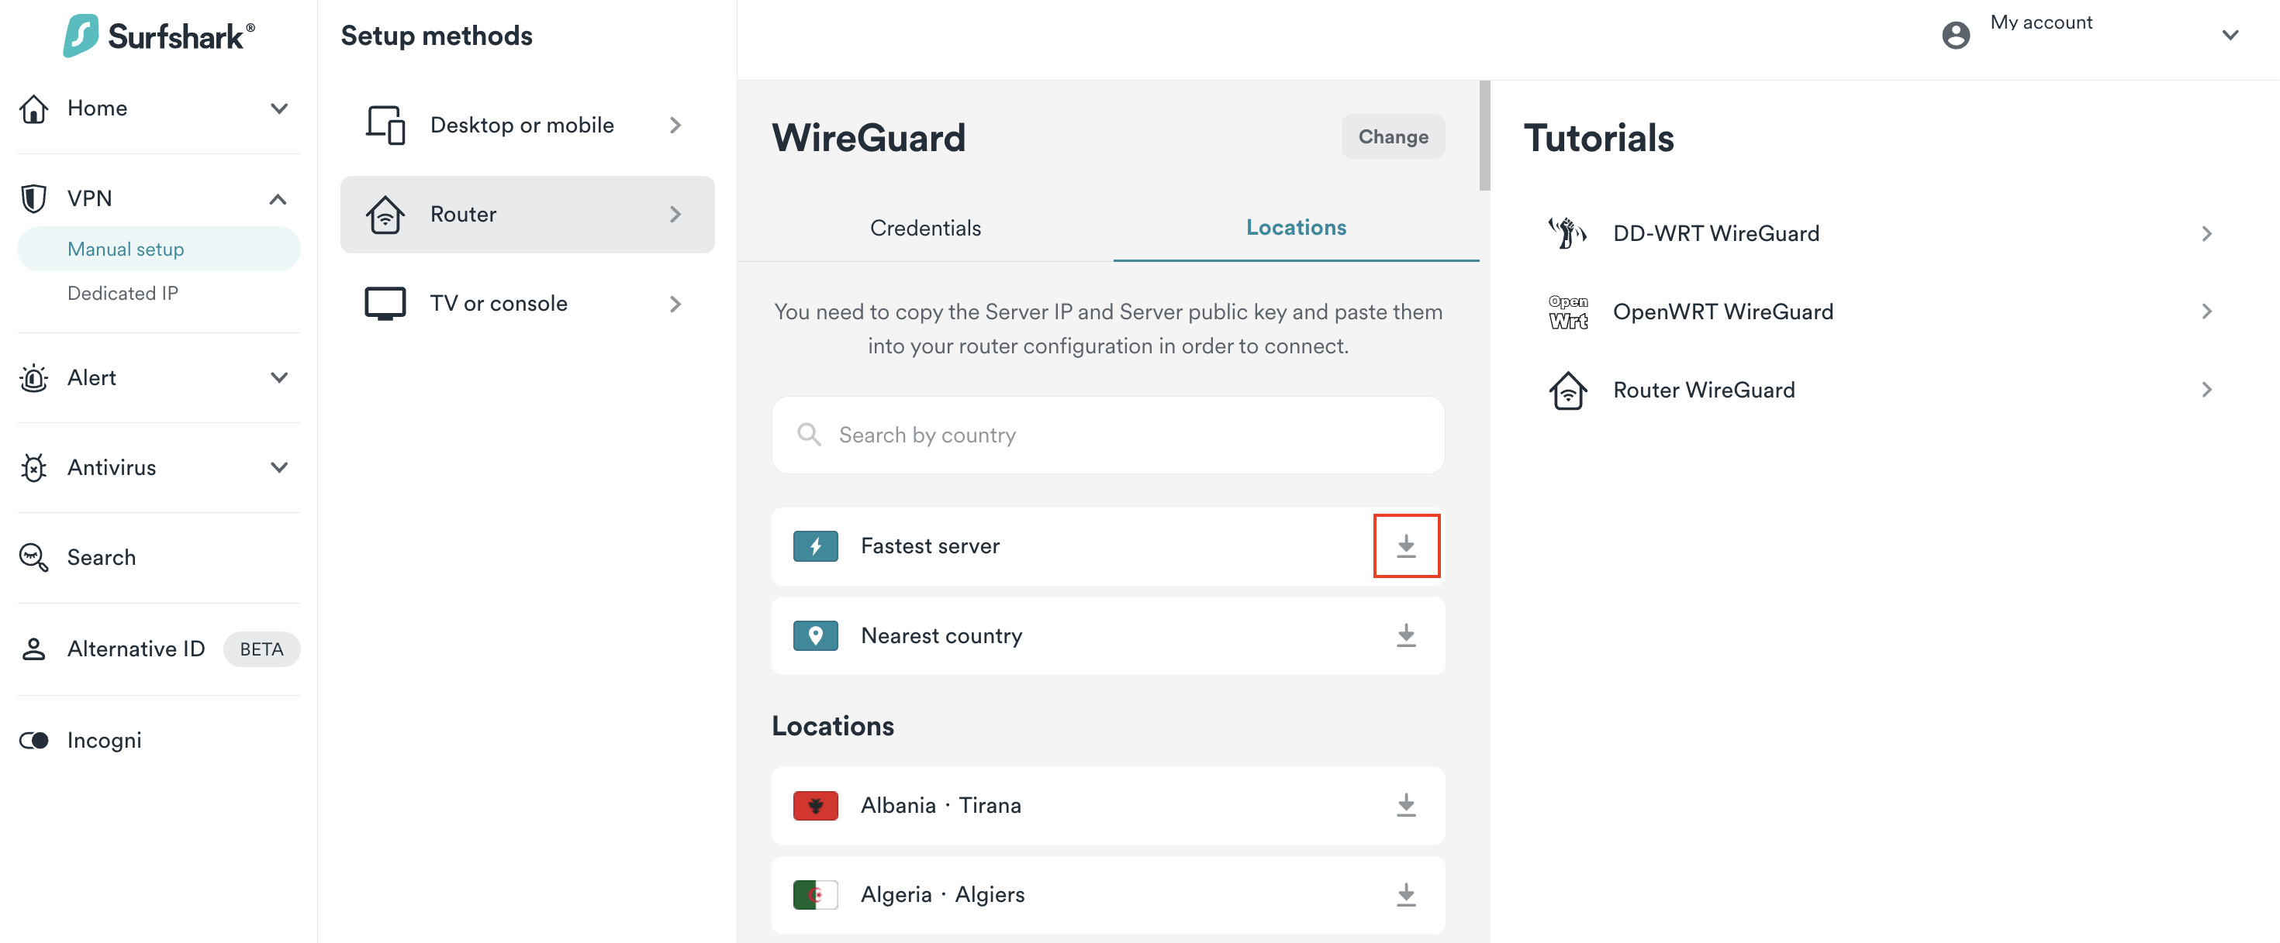This screenshot has width=2280, height=943.
Task: Expand the Antivirus section chevron
Action: pyautogui.click(x=279, y=467)
